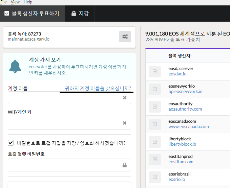Click lock icon in password field
The height and width of the screenshot is (188, 230).
[125, 165]
